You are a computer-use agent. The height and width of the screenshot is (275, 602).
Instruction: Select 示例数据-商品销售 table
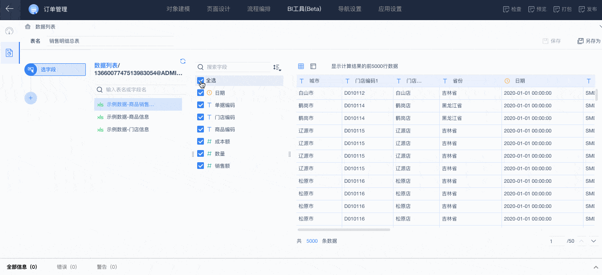click(138, 104)
